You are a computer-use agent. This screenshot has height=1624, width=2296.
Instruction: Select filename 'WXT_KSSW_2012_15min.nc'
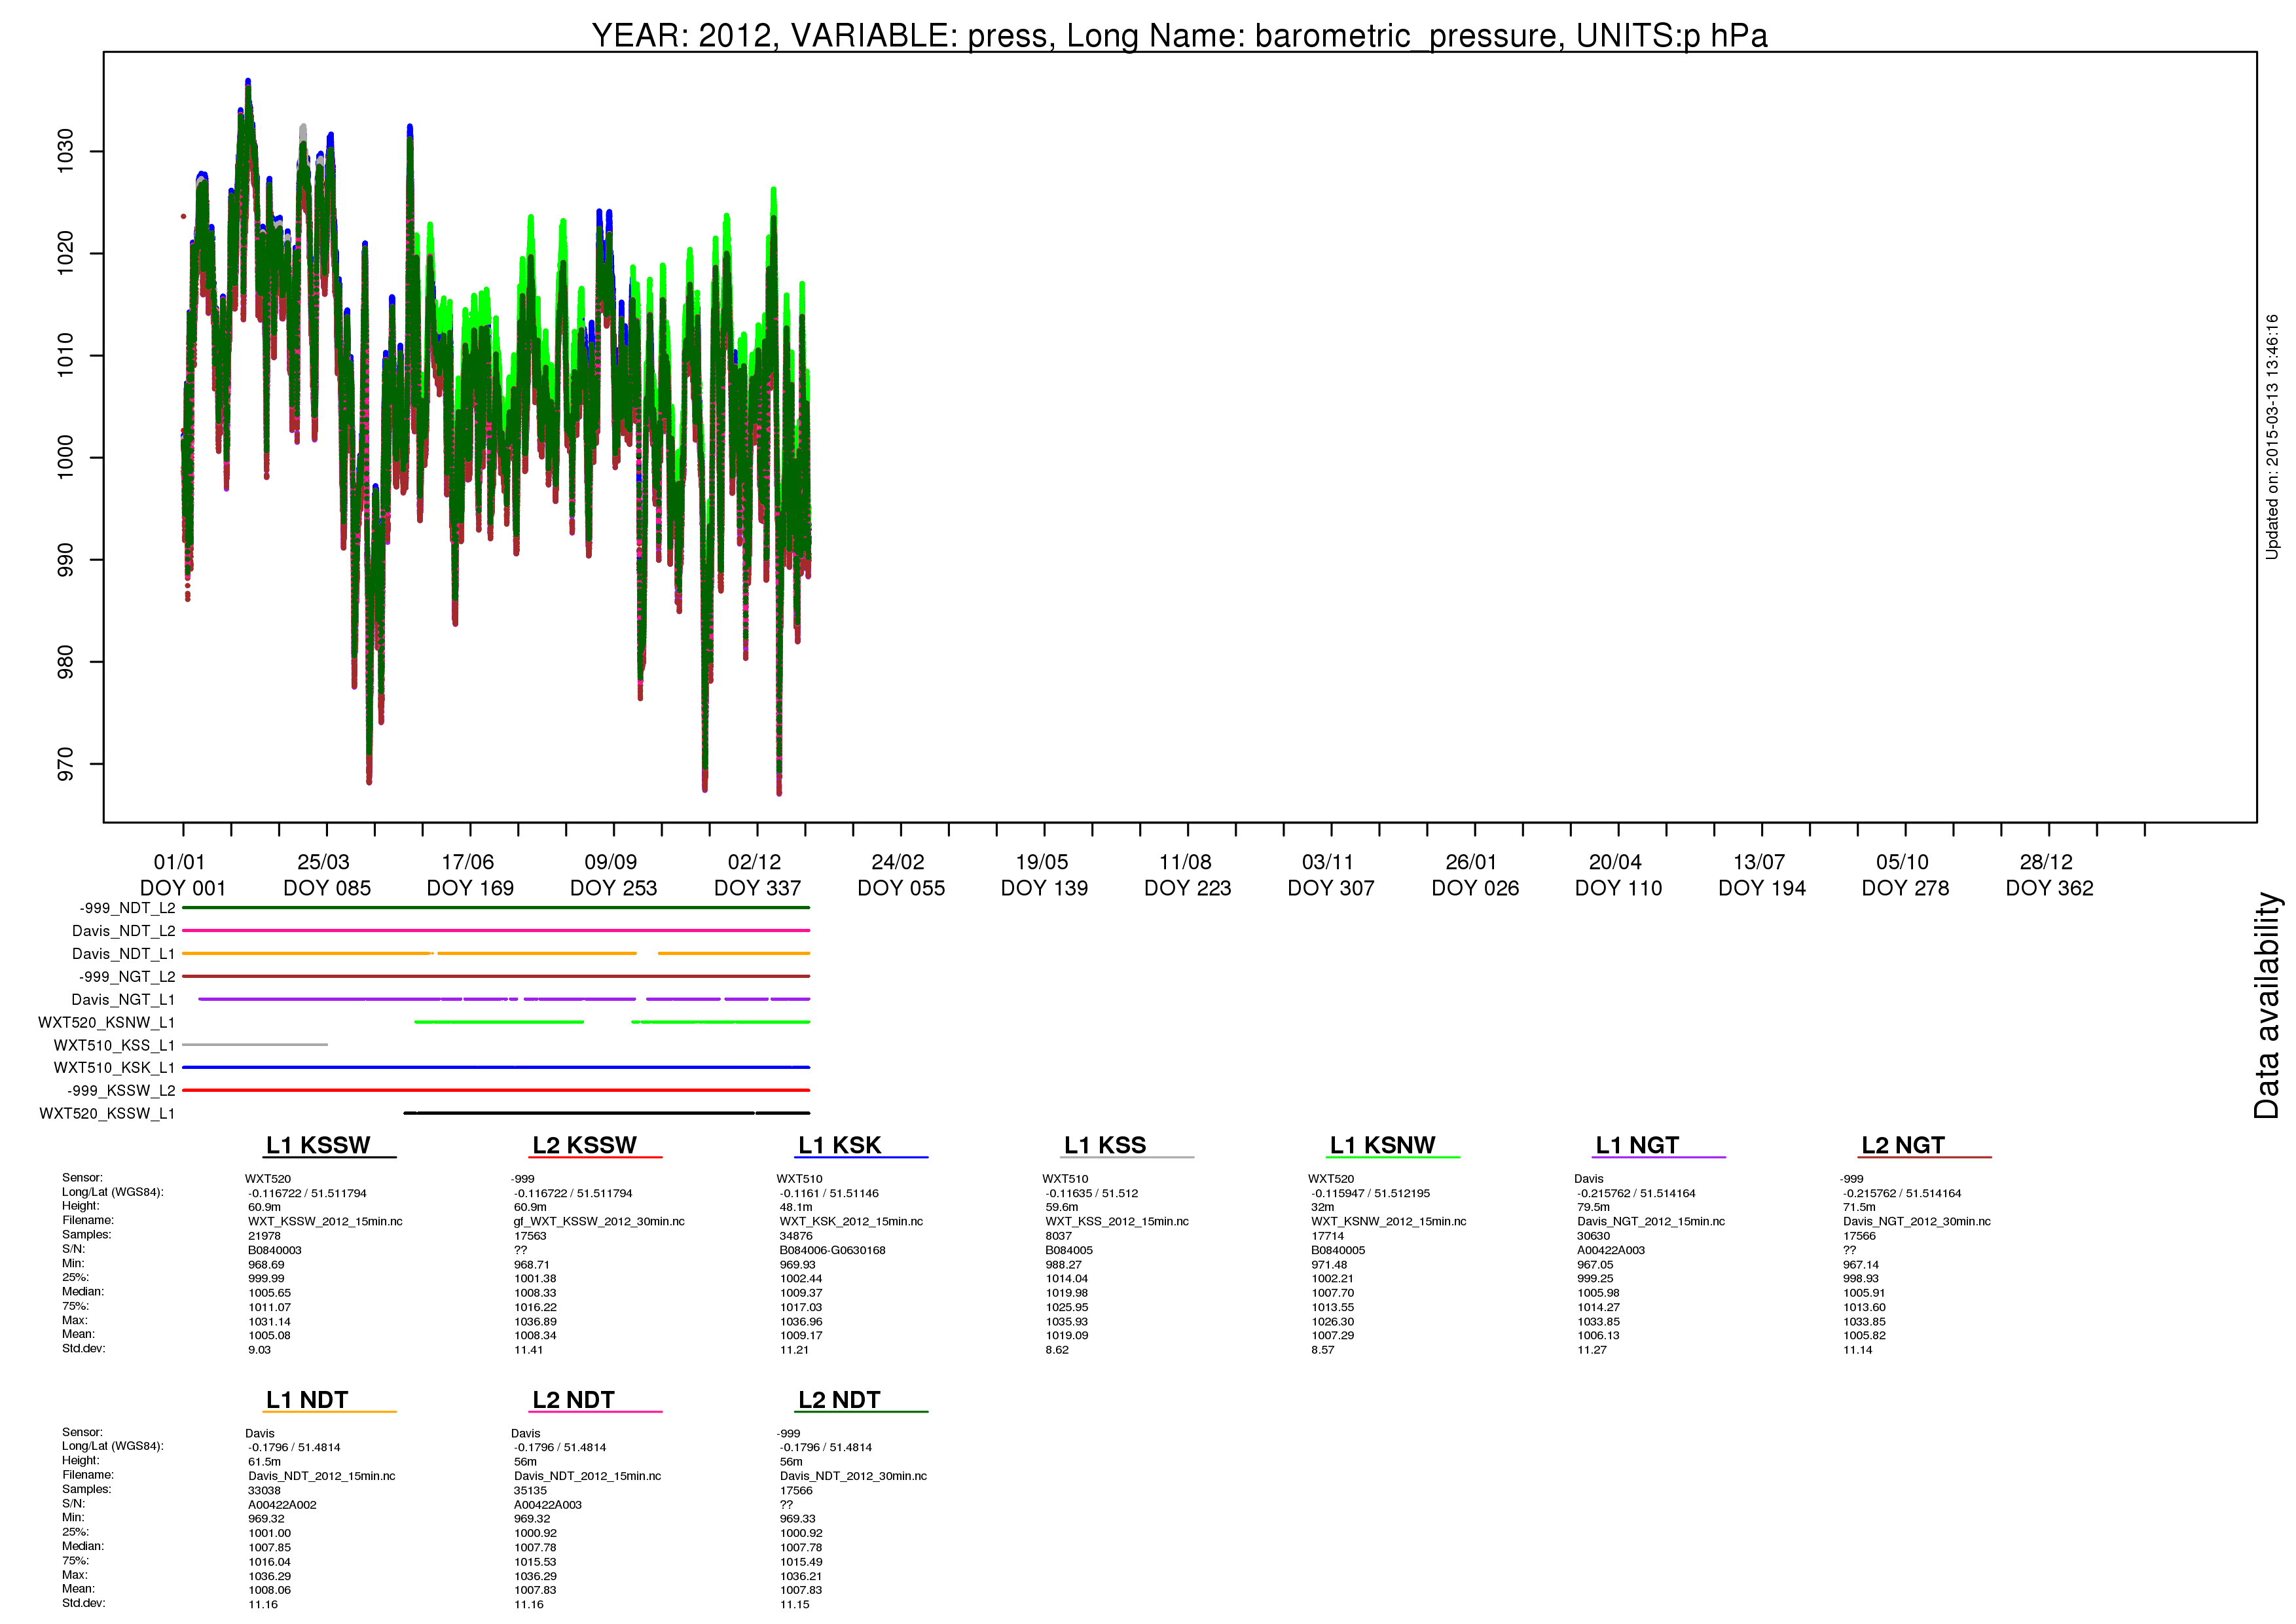(x=325, y=1222)
